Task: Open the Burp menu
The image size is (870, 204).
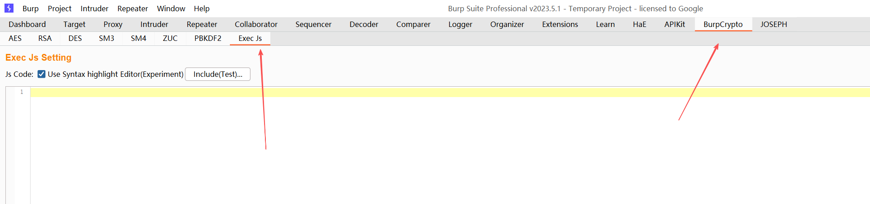Action: (31, 9)
